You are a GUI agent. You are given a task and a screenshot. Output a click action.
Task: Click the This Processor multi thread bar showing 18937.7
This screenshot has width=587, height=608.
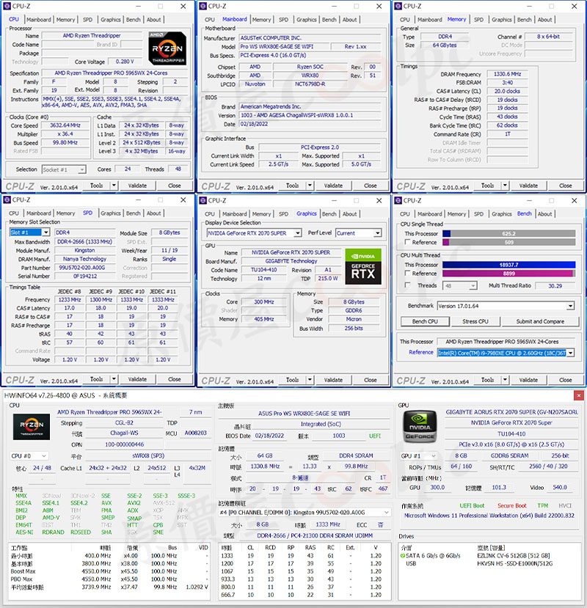(508, 265)
